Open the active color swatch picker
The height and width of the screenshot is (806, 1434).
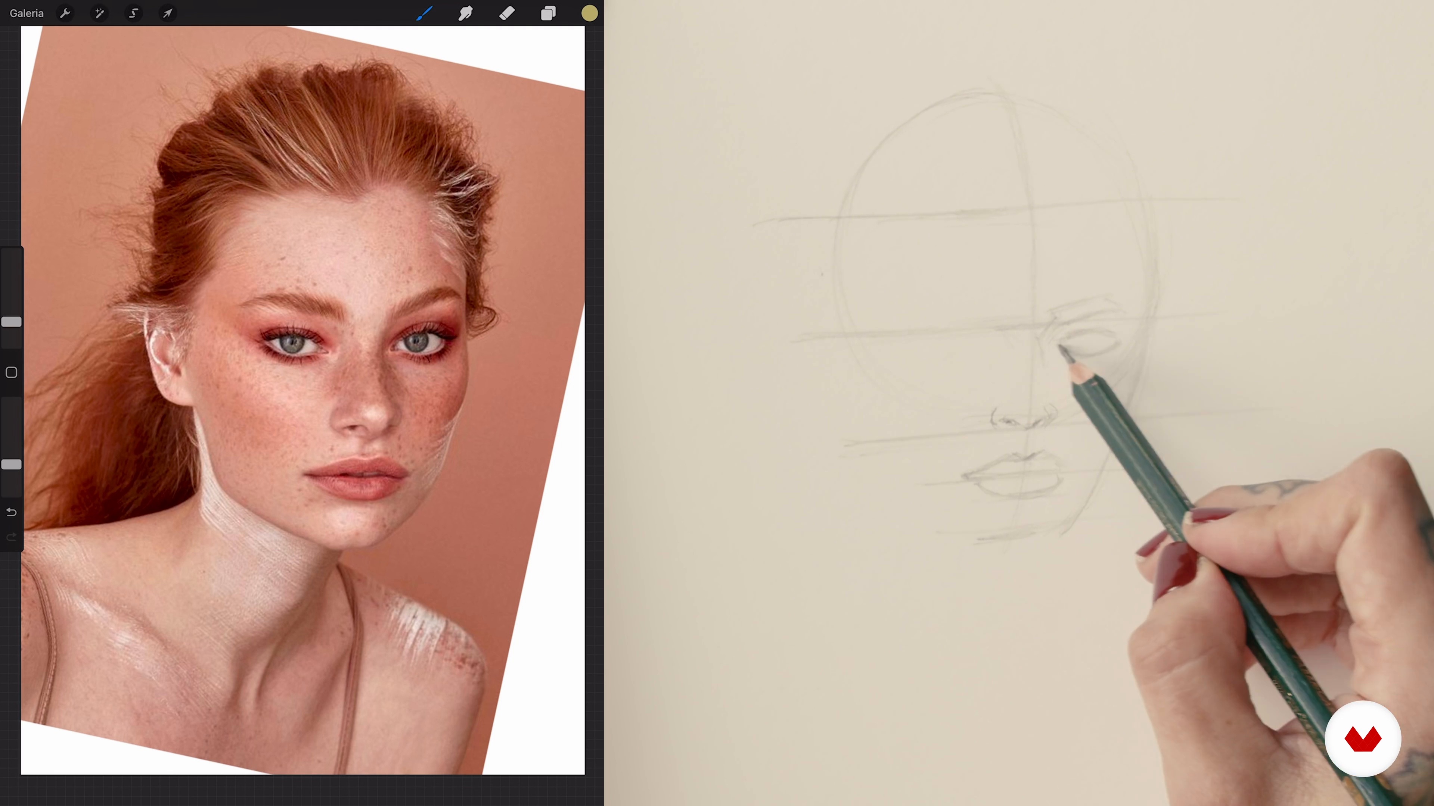tap(589, 13)
